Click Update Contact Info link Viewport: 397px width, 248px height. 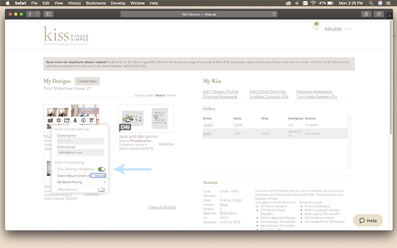(269, 97)
